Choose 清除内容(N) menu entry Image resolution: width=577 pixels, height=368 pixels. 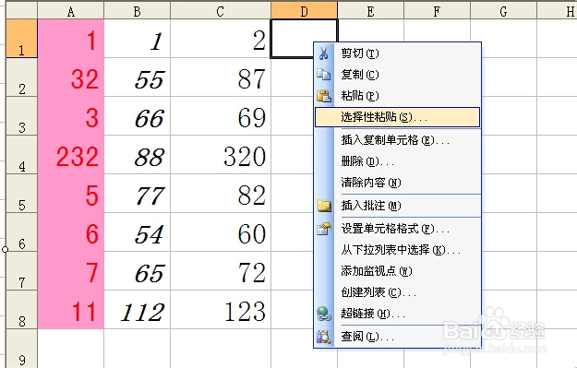click(397, 183)
